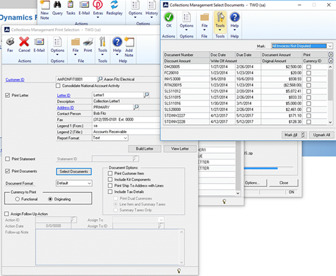336x276 pixels.
Task: Open Help icon in Select Documents window
Action: point(235,17)
